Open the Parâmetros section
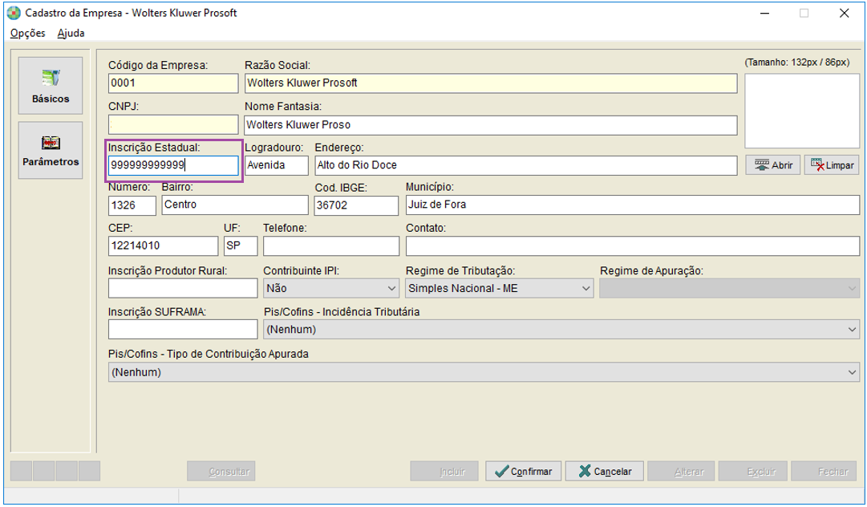The height and width of the screenshot is (507, 867). pyautogui.click(x=51, y=150)
